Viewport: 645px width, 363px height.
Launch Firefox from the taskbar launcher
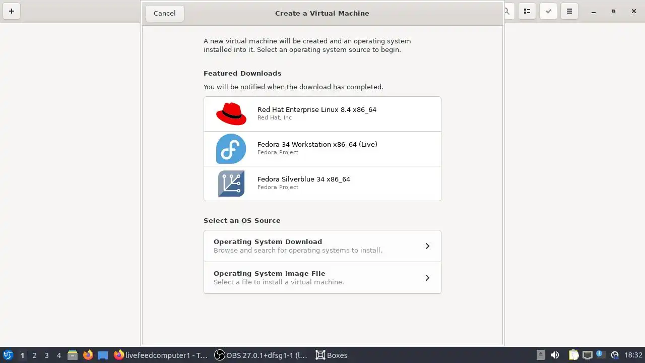coord(88,355)
